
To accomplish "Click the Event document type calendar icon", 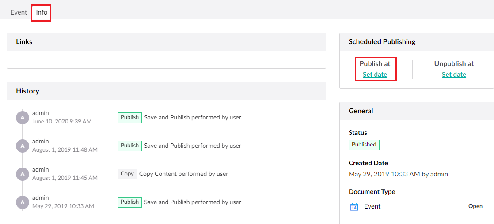I will tap(354, 207).
